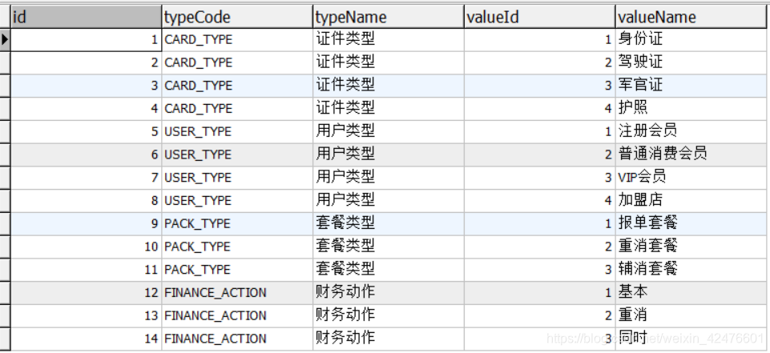Image resolution: width=770 pixels, height=353 pixels.
Task: Click the 重消套餐 valueName cell
Action: (x=691, y=247)
